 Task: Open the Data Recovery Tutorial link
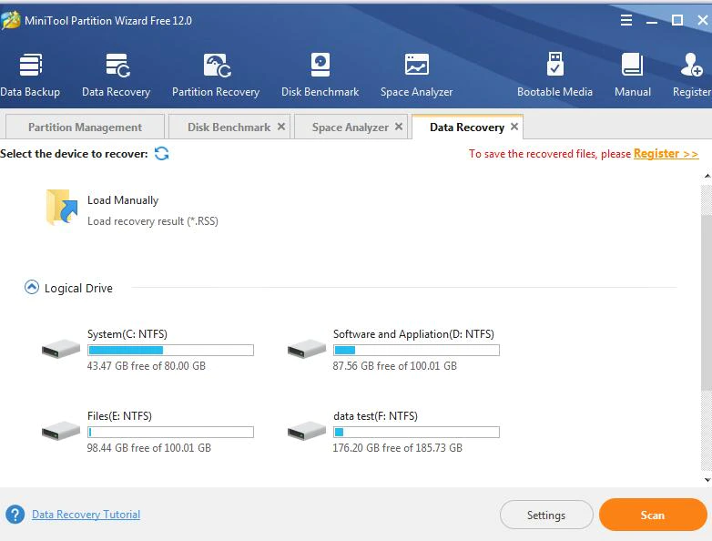(86, 515)
